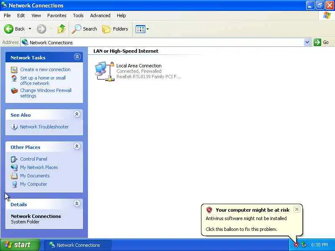Click the My Documents folder icon
The height and width of the screenshot is (251, 335).
[14, 176]
